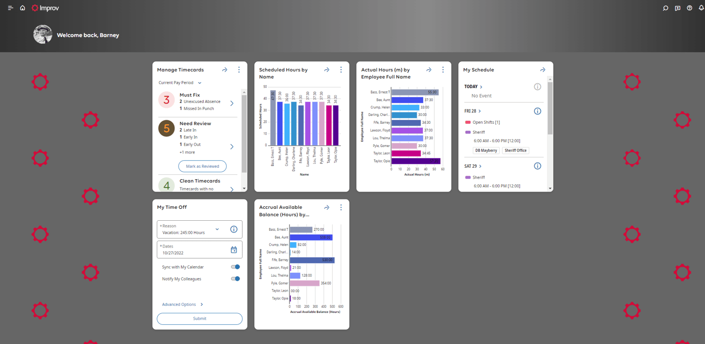Check notifications by clicking the bell icon
Viewport: 705px width, 344px height.
tap(701, 8)
